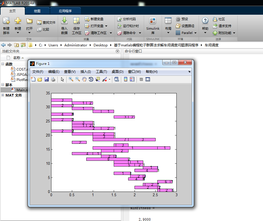
Task: Open 编辑(E) menu in Figure 1
Action: (x=54, y=72)
